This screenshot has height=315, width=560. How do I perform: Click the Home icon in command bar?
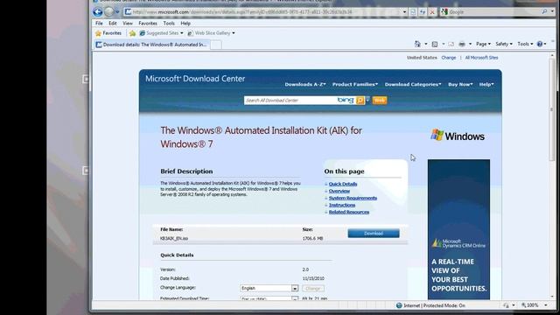coord(417,44)
